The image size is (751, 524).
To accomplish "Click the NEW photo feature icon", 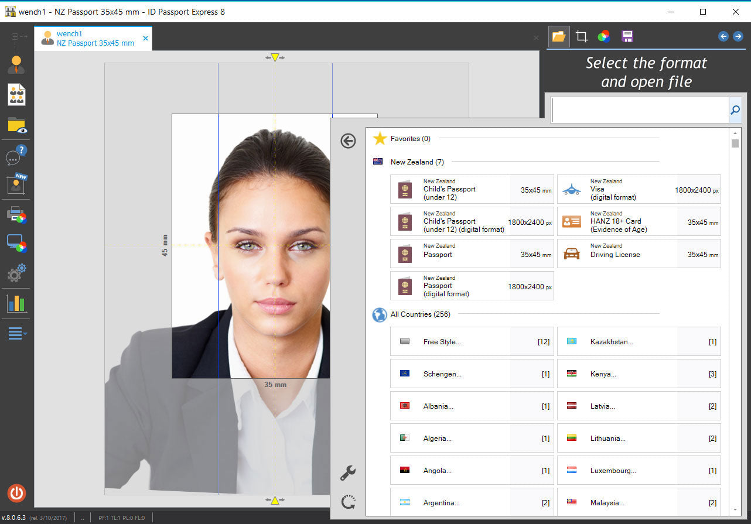I will coord(16,184).
